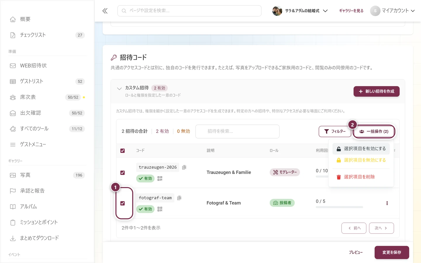421x263 pixels.
Task: Open アルバム in the sidebar
Action: (47, 207)
